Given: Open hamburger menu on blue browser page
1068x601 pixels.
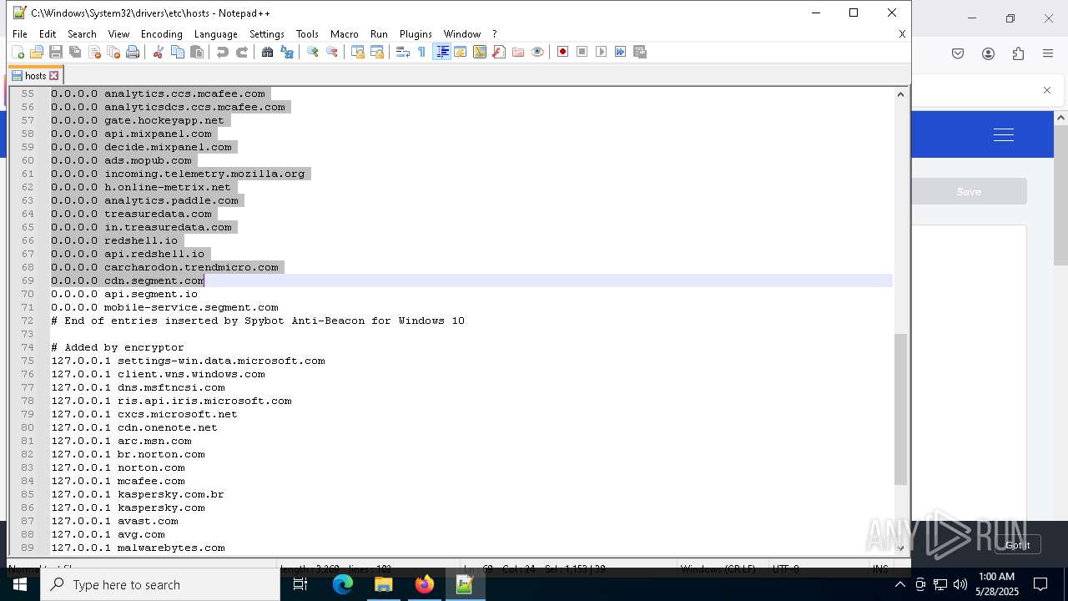Looking at the screenshot, I should (x=1004, y=134).
